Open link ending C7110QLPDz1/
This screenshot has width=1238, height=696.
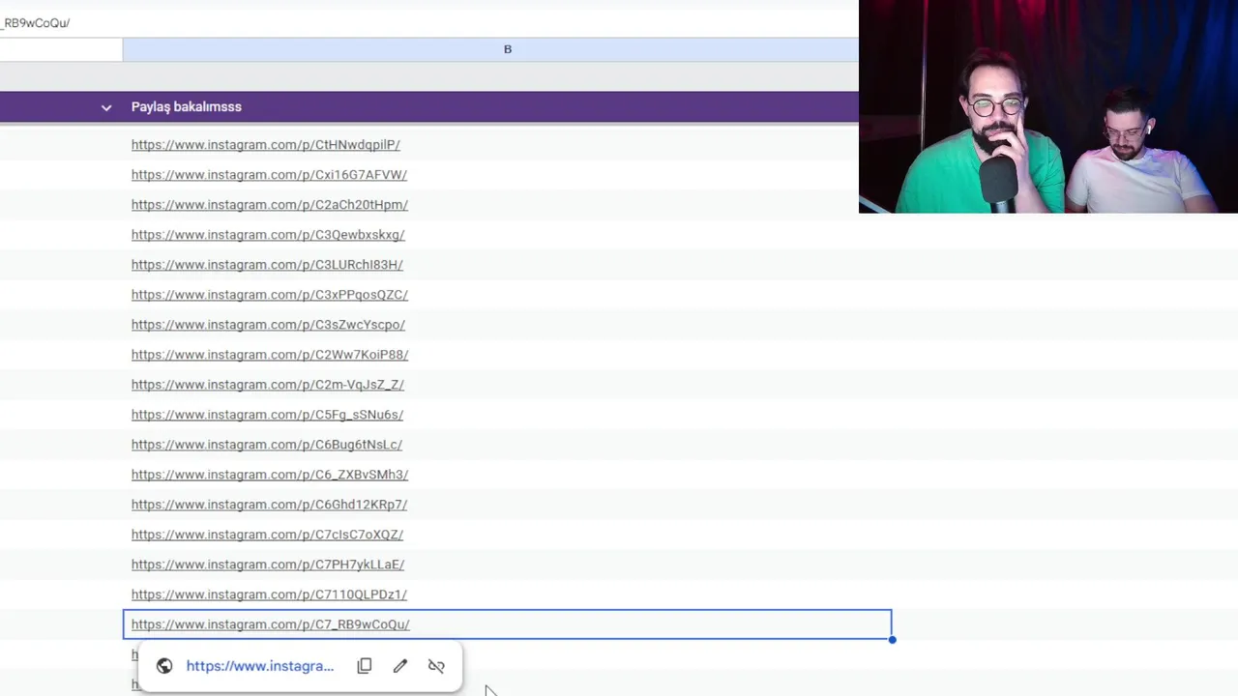269,594
